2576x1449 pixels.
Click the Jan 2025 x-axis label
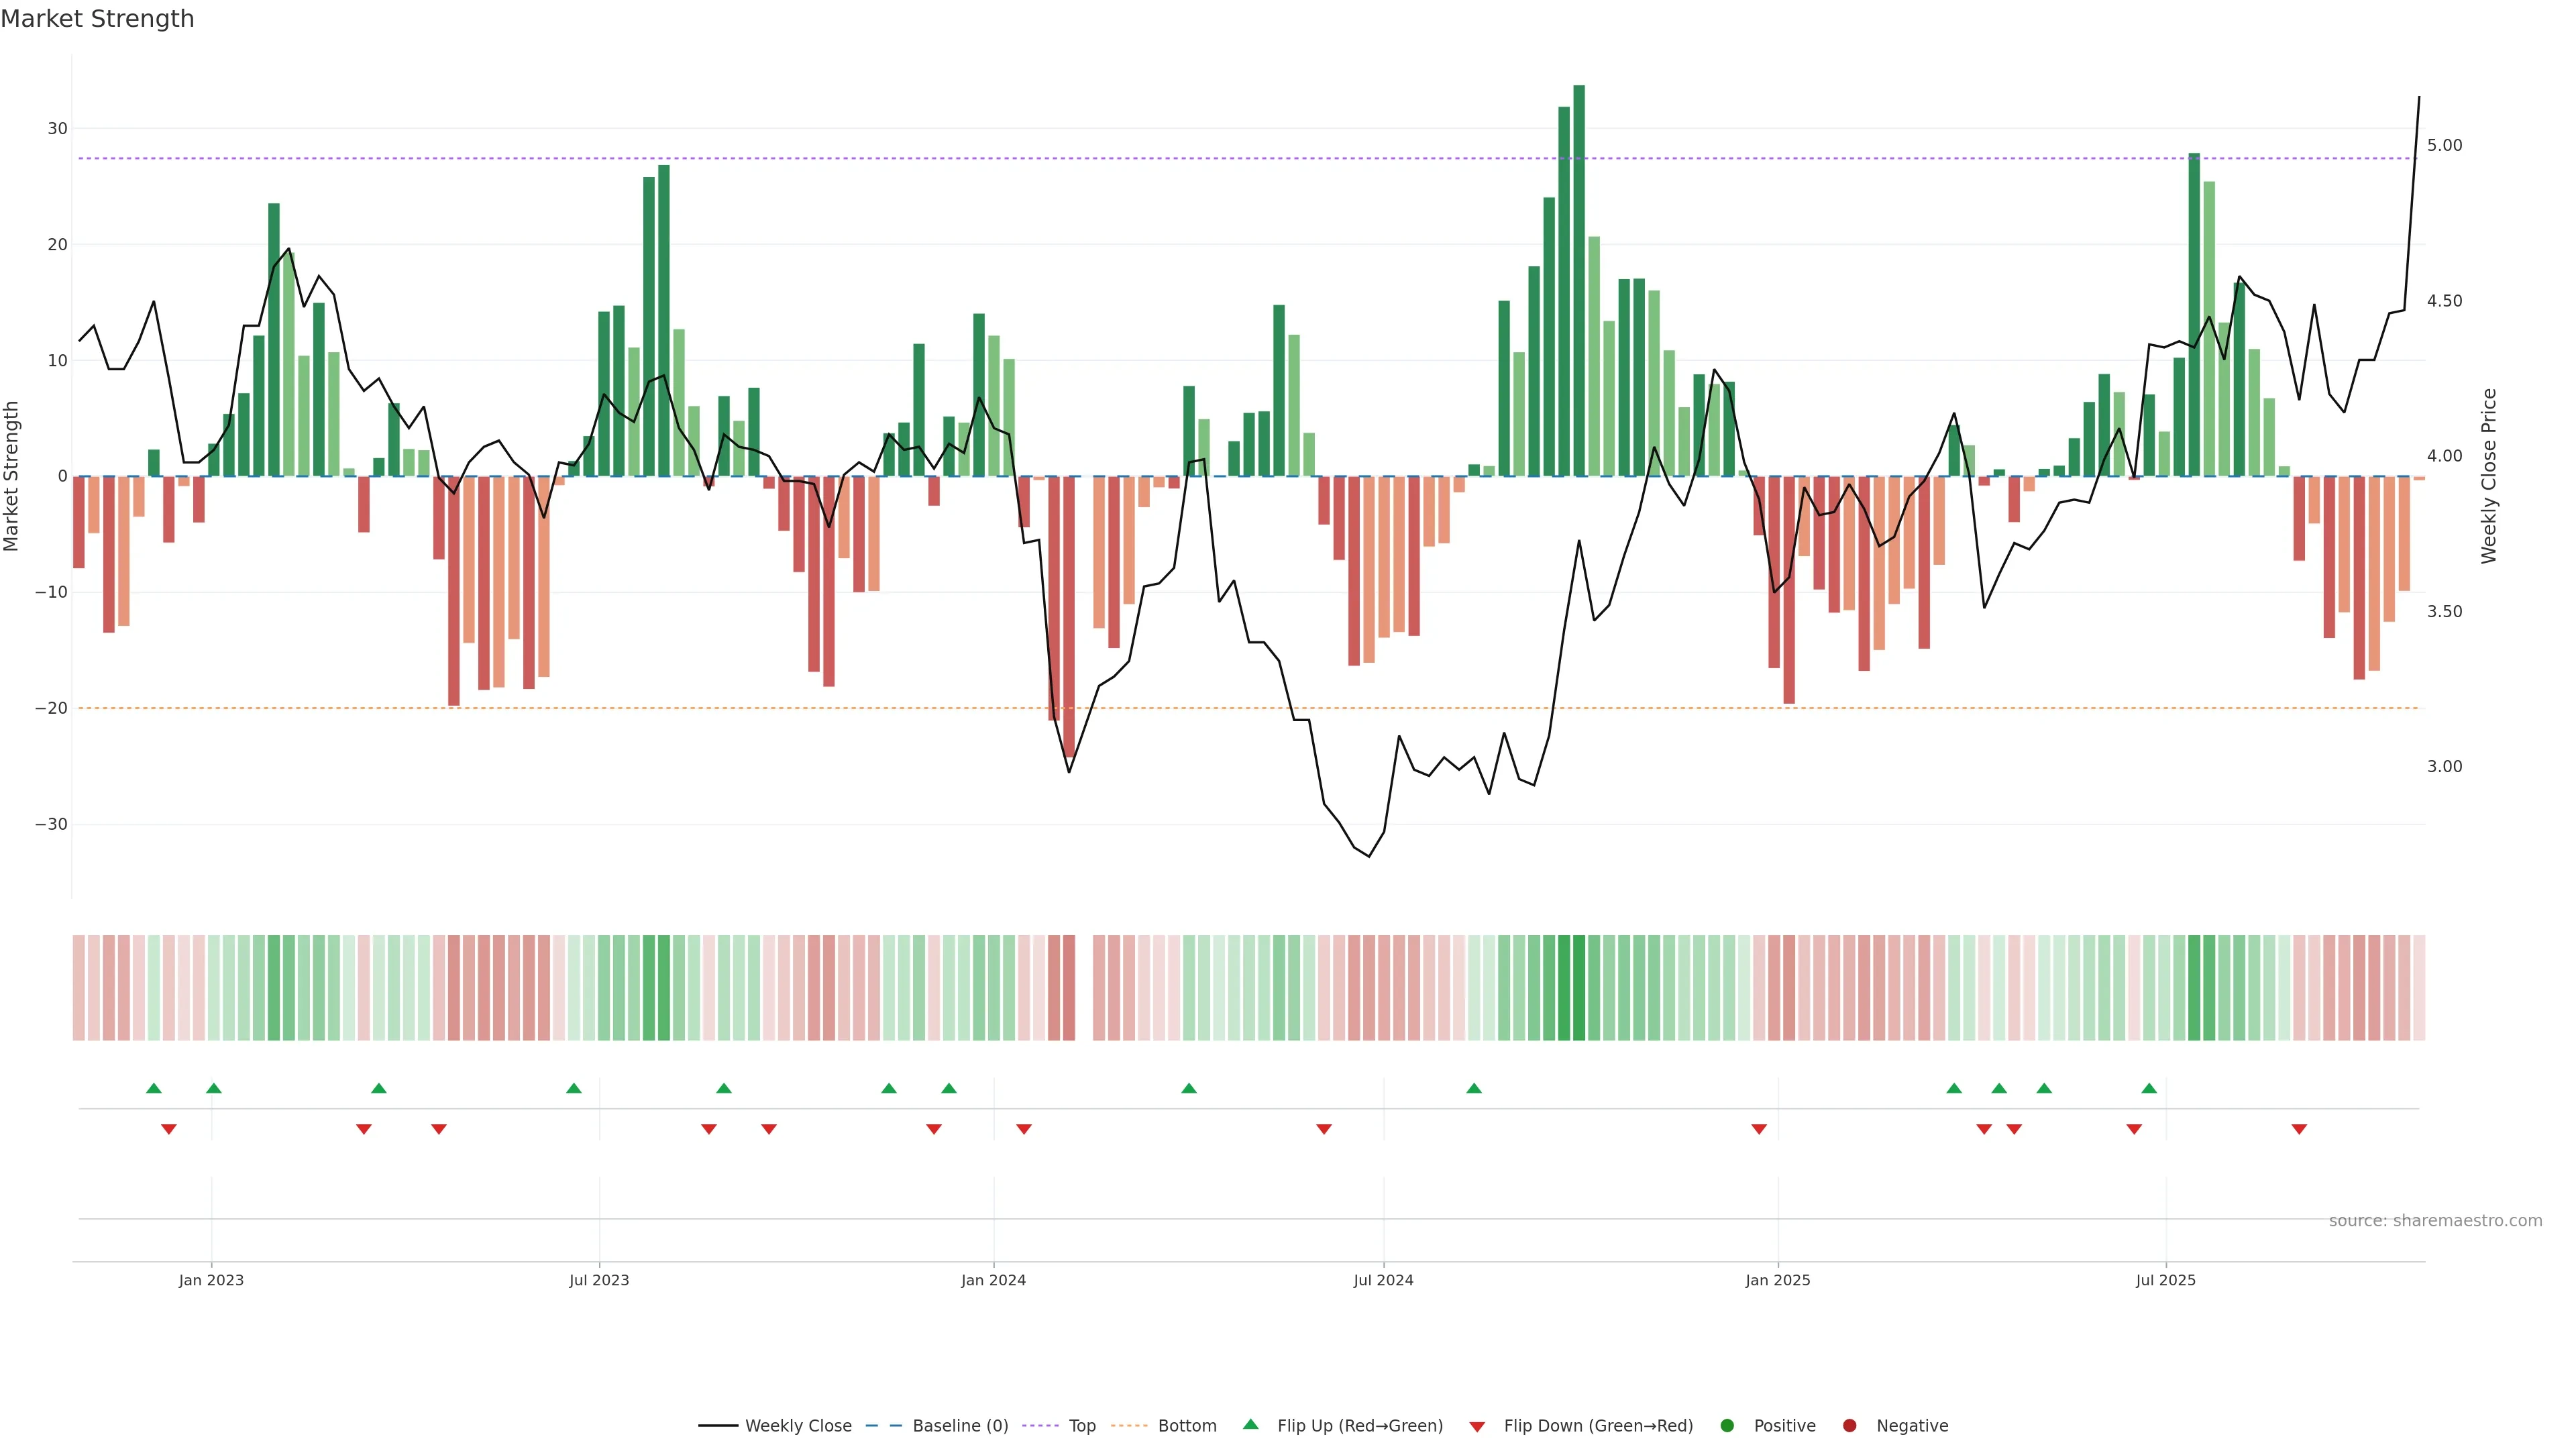(1777, 1280)
